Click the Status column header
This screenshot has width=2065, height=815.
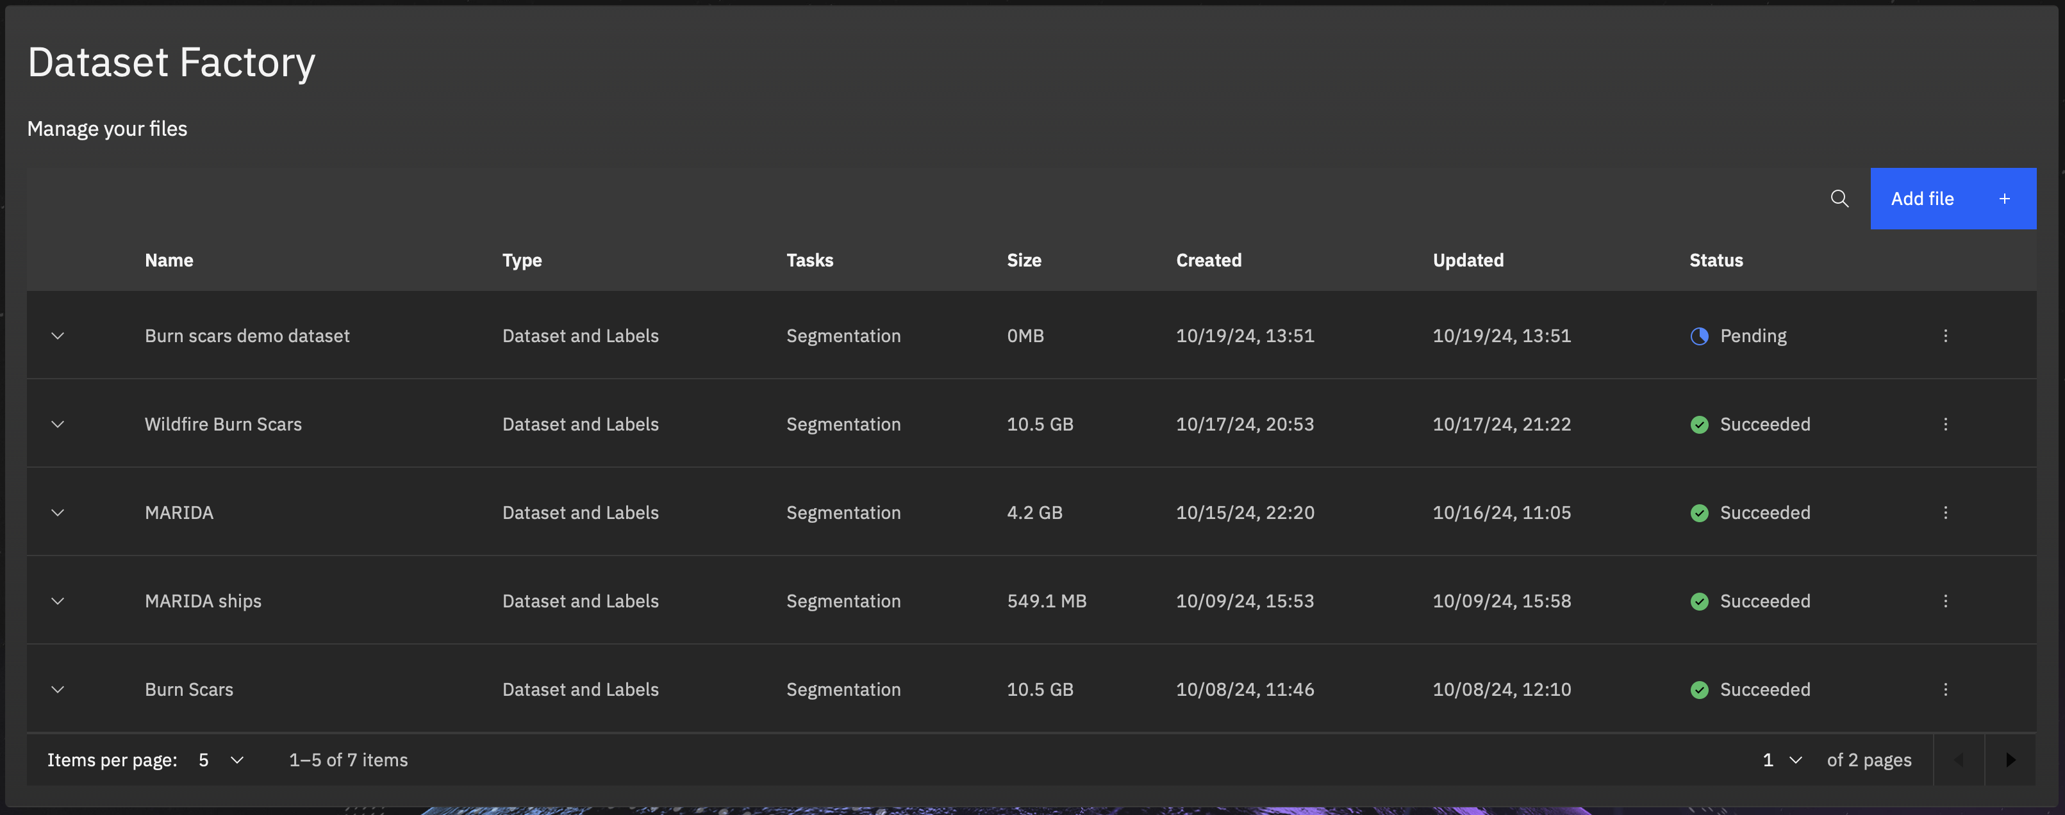pyautogui.click(x=1716, y=259)
